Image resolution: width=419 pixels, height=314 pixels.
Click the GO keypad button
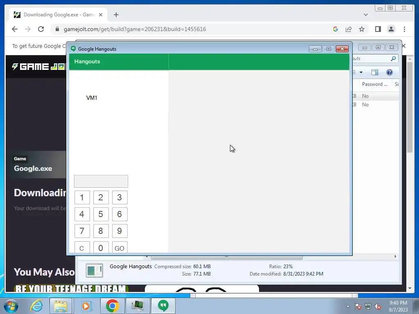coord(120,247)
